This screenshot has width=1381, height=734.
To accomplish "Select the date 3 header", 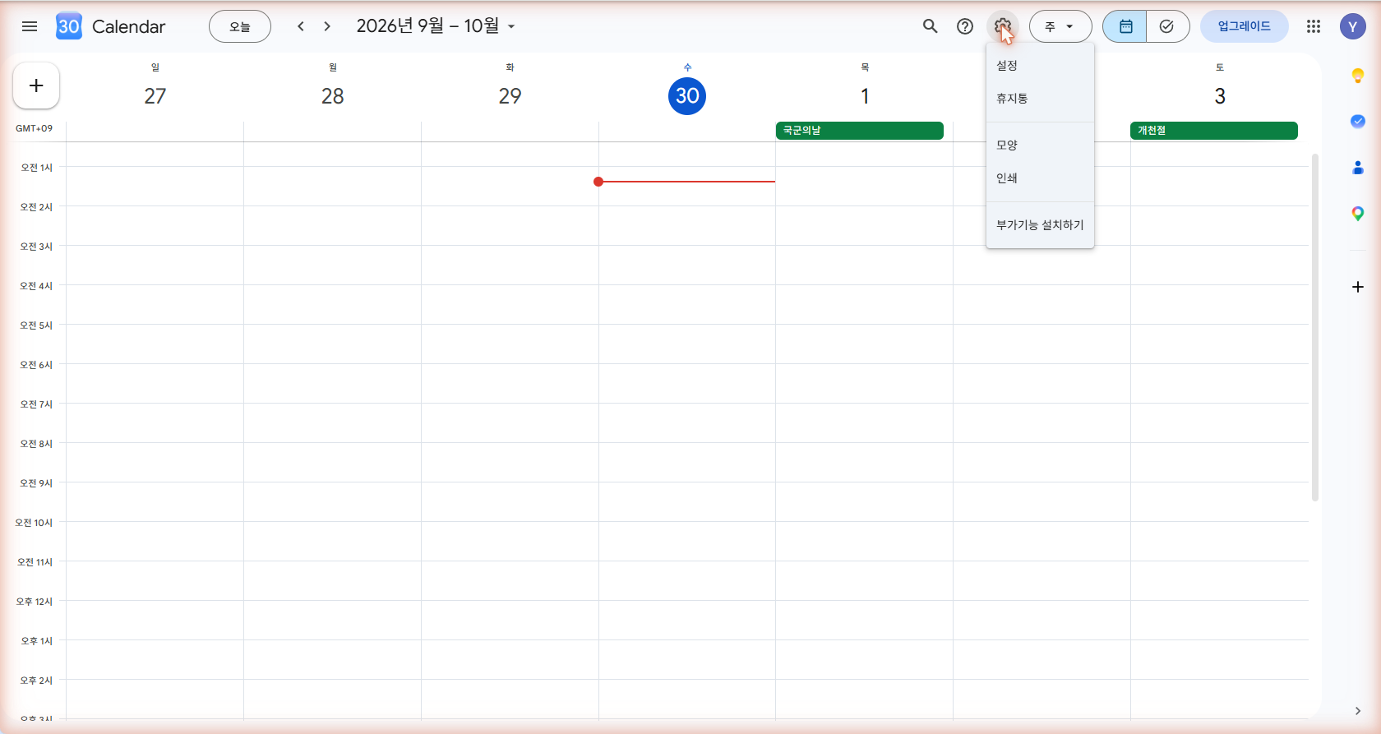I will click(1220, 96).
